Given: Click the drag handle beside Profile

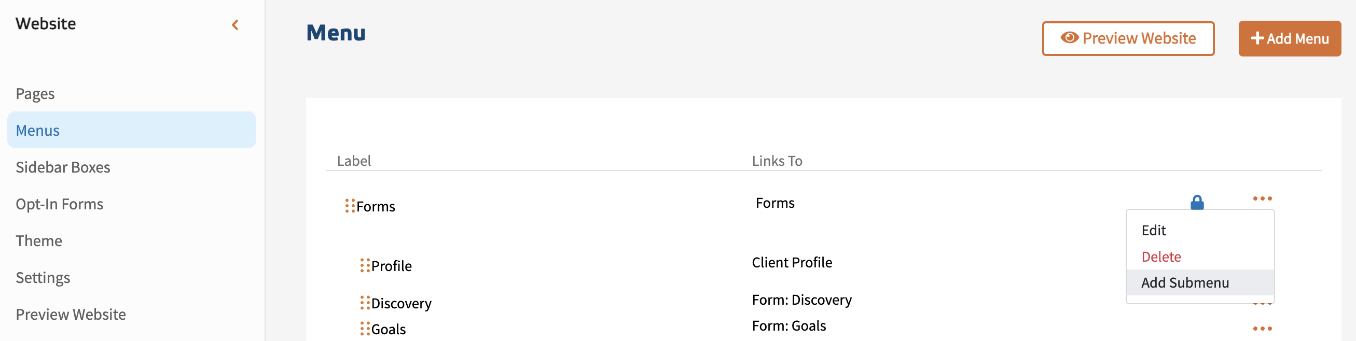Looking at the screenshot, I should pos(365,265).
